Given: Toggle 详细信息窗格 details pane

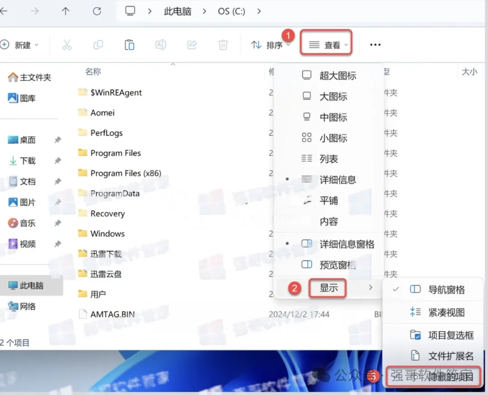Looking at the screenshot, I should [x=328, y=244].
